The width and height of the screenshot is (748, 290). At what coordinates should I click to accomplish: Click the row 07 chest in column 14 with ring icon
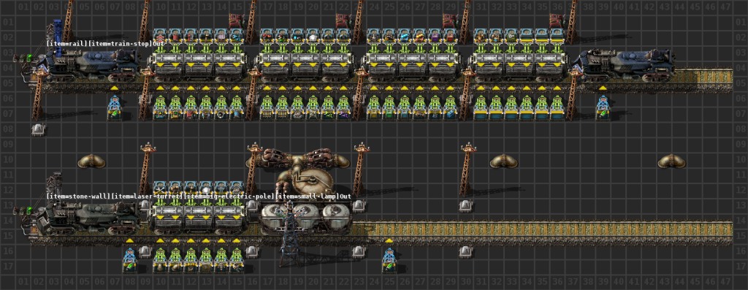pyautogui.click(x=221, y=115)
